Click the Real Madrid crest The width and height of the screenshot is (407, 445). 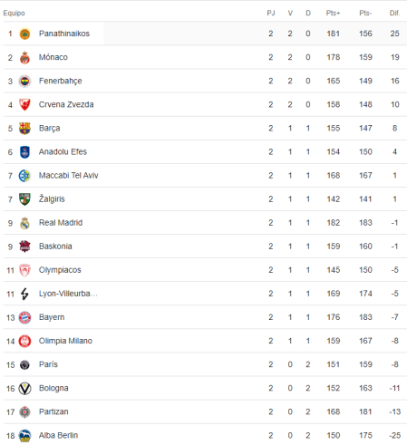pos(24,223)
